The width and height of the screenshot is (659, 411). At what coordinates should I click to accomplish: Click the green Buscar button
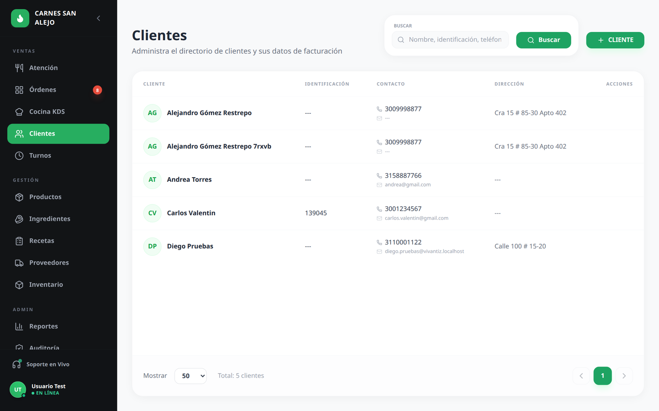[543, 40]
